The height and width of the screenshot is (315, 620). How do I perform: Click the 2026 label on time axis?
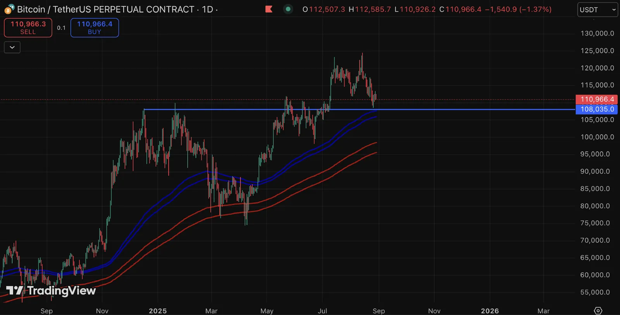pos(490,311)
